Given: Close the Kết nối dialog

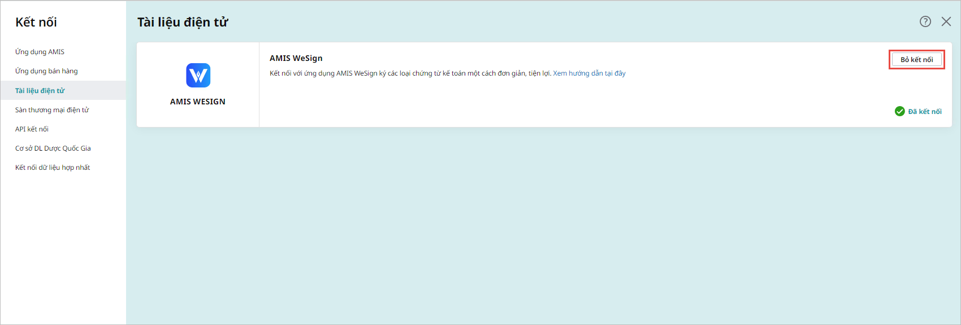Looking at the screenshot, I should coord(946,21).
